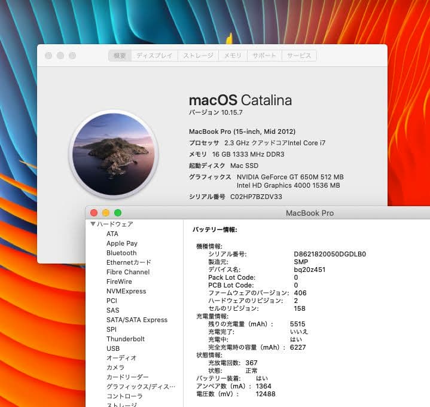Viewport: 430px width, 407px height.
Task: Minimize the MacBook Pro system report window
Action: pyautogui.click(x=106, y=213)
